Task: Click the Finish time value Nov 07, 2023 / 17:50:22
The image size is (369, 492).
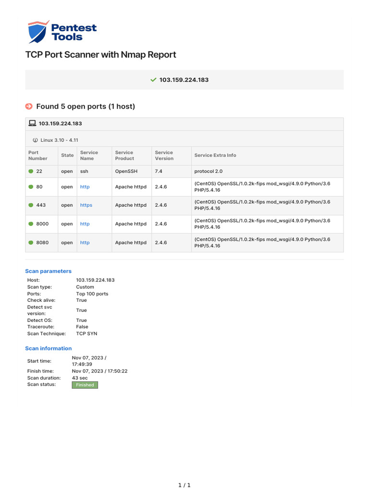Action: (x=100, y=371)
